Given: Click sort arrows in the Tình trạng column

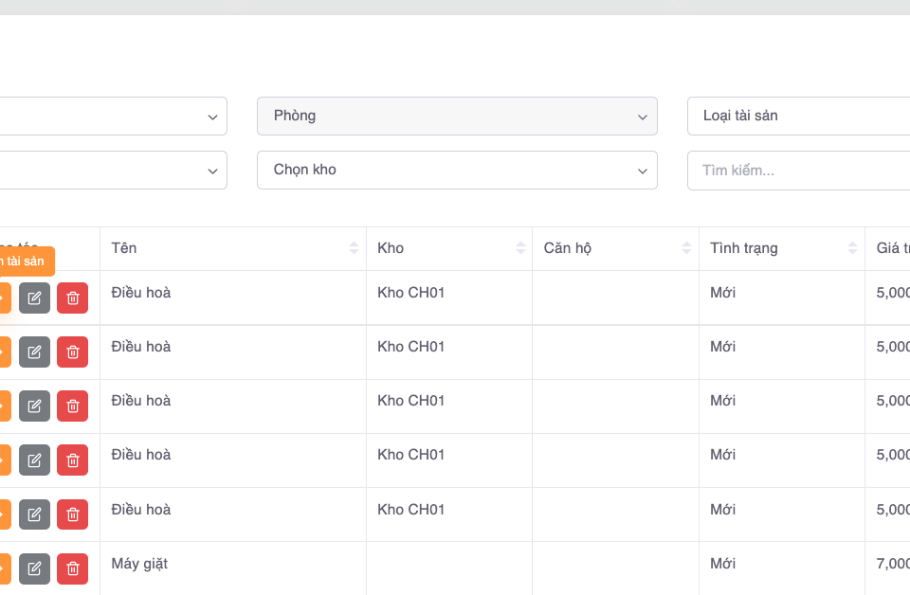Looking at the screenshot, I should click(853, 248).
